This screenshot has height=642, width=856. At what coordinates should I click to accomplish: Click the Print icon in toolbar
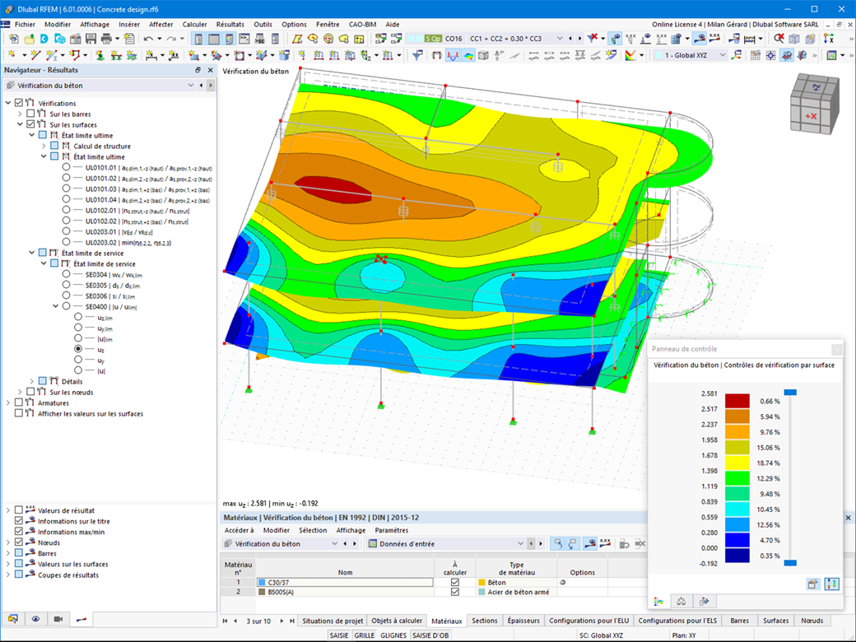(106, 39)
